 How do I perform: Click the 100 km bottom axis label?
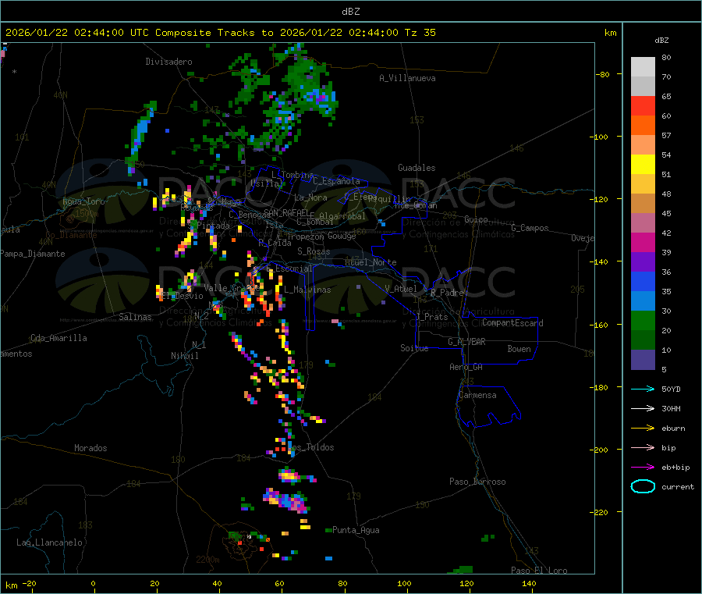pyautogui.click(x=404, y=583)
